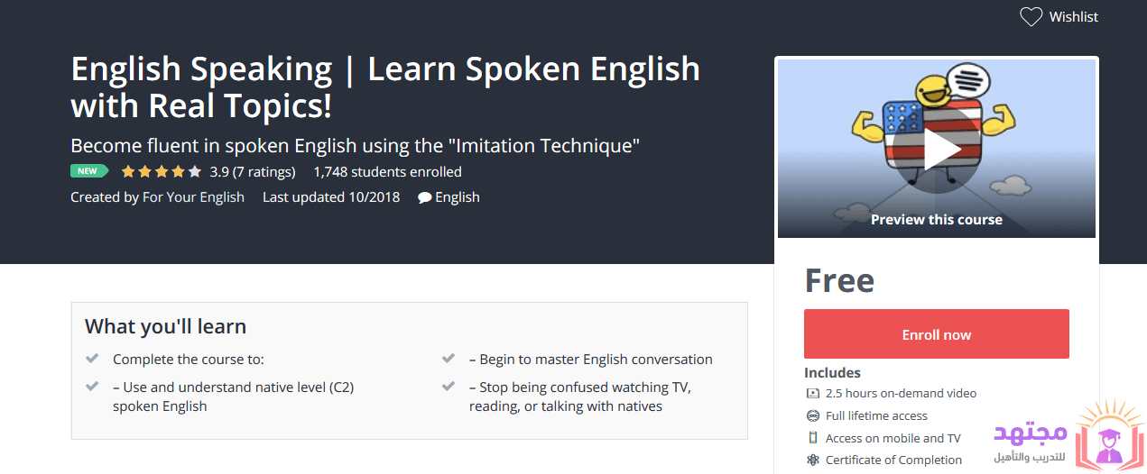Click the Preview this course caption
This screenshot has height=474, width=1147.
tap(936, 219)
